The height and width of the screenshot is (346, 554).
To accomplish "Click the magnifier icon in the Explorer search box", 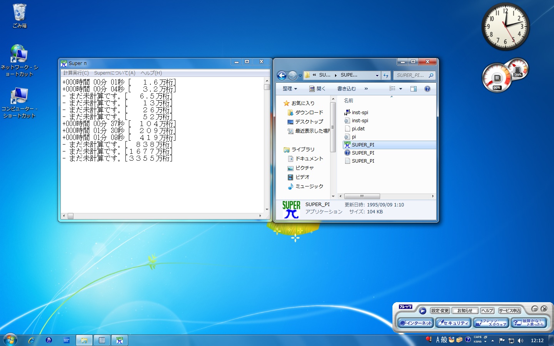I will (431, 75).
